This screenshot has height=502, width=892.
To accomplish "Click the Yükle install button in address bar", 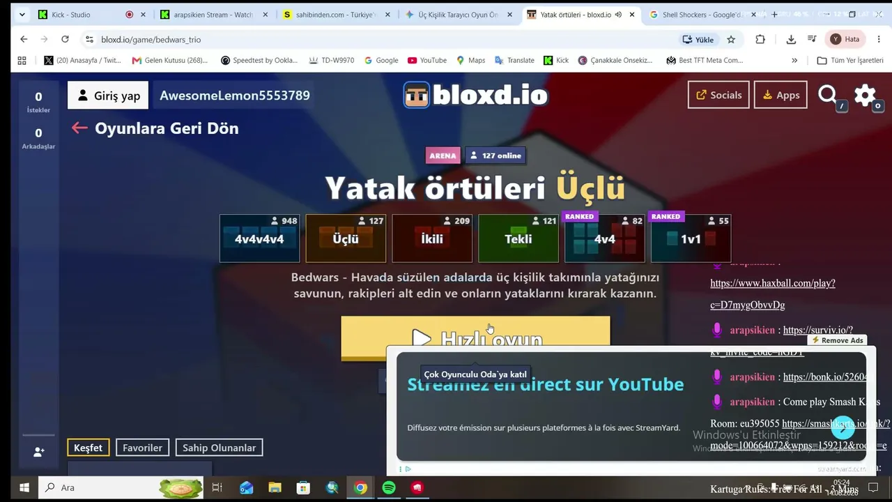I will click(x=698, y=40).
